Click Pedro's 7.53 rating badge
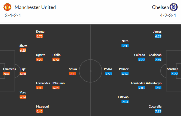Image resolution: width=181 pixels, height=116 pixels. pyautogui.click(x=108, y=74)
